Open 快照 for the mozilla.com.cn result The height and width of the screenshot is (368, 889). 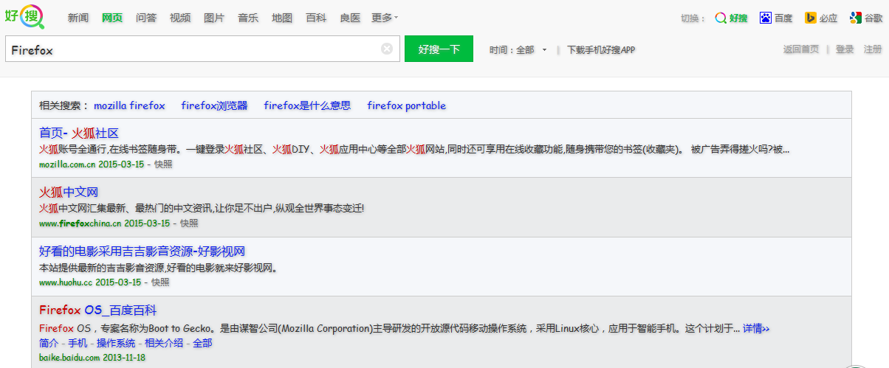click(163, 164)
